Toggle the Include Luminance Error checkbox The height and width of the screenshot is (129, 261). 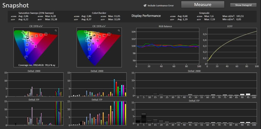click(x=145, y=5)
